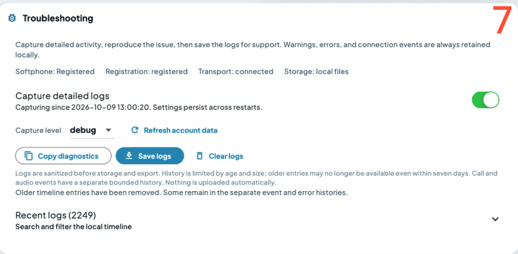Click the Recent logs (2249) heading

[x=56, y=215]
